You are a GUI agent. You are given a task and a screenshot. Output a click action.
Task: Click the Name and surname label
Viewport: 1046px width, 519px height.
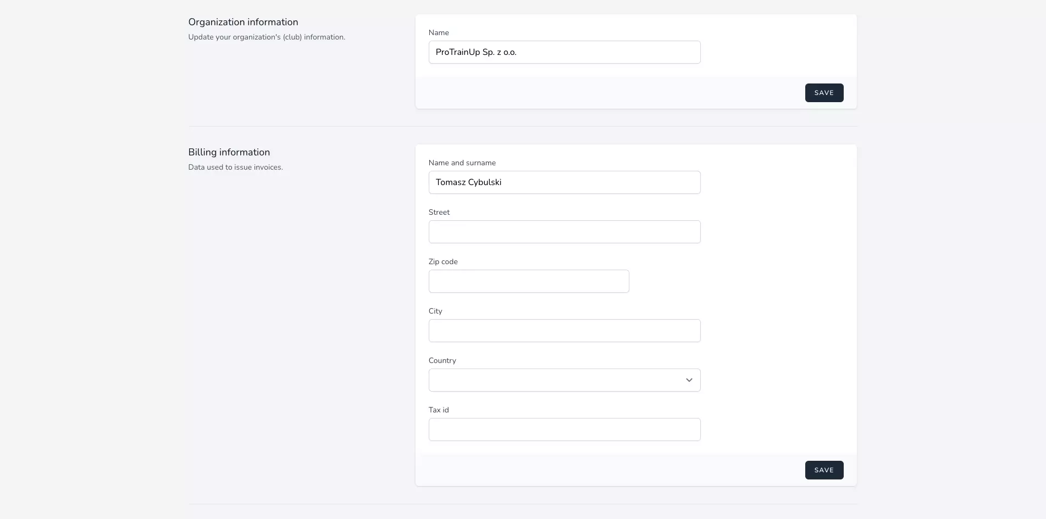pyautogui.click(x=462, y=163)
